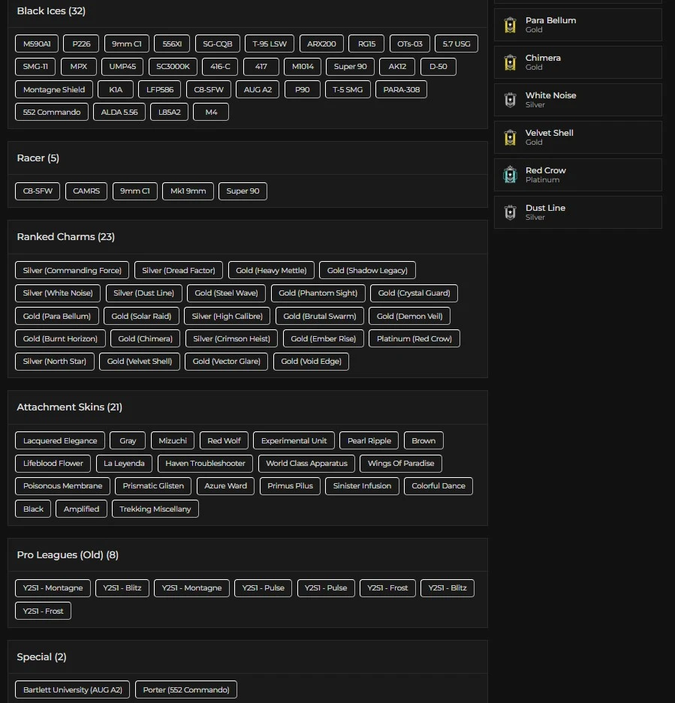Select the Platinum (Red Crow) ranked charm
This screenshot has width=675, height=703.
click(x=414, y=338)
